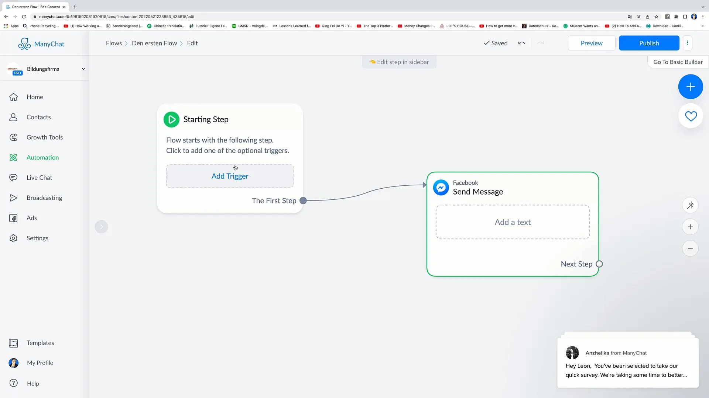This screenshot has height=398, width=709.
Task: Bookmark this page with the star icon
Action: tap(656, 17)
